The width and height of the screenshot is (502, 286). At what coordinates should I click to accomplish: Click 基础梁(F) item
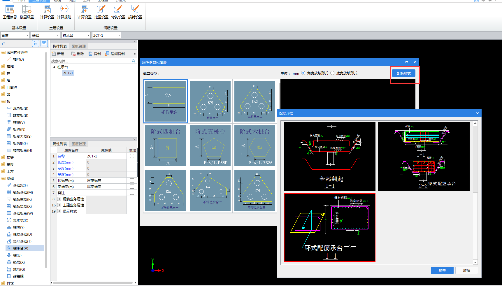[x=17, y=185]
